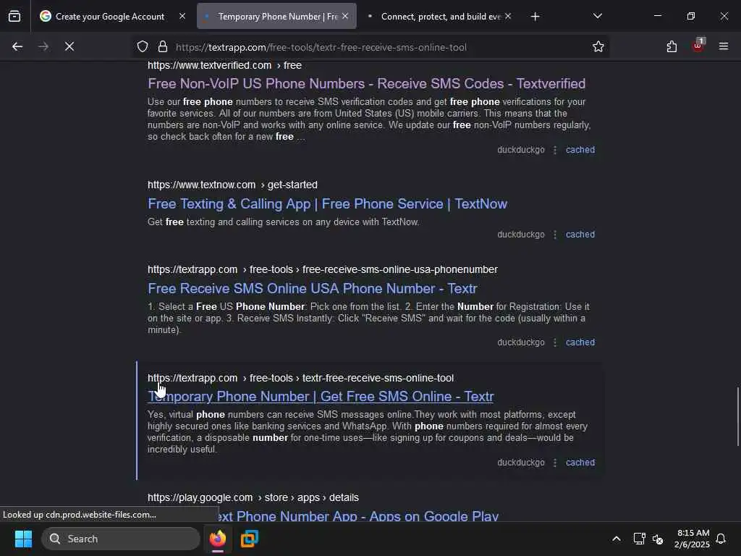741x556 pixels.
Task: Open Firefox View tab list icon
Action: [x=14, y=17]
